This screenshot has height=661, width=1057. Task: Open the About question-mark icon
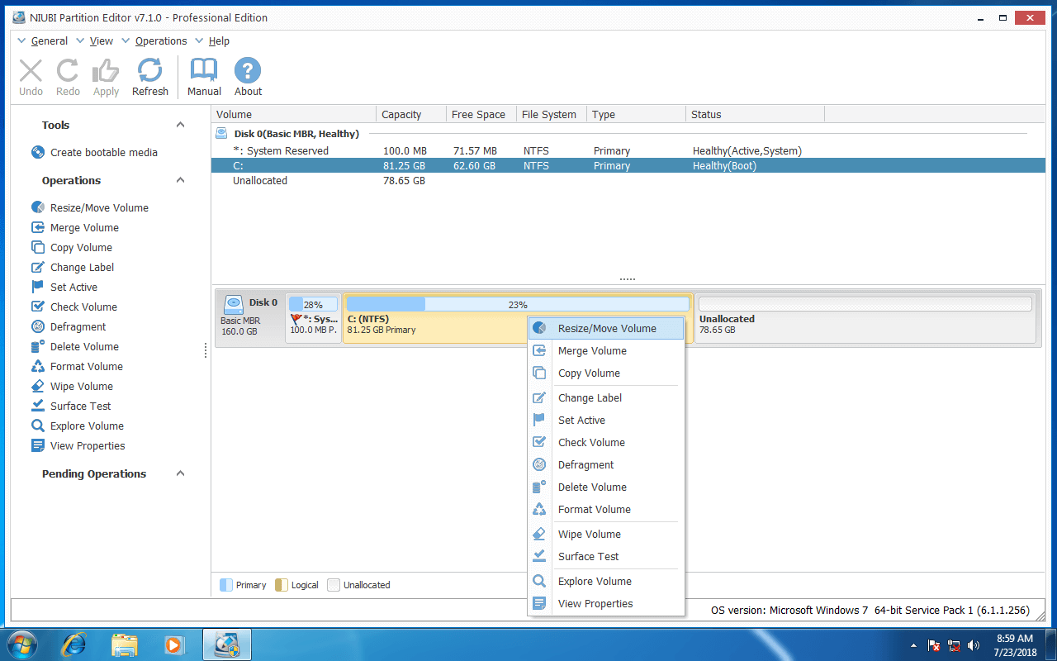click(248, 70)
